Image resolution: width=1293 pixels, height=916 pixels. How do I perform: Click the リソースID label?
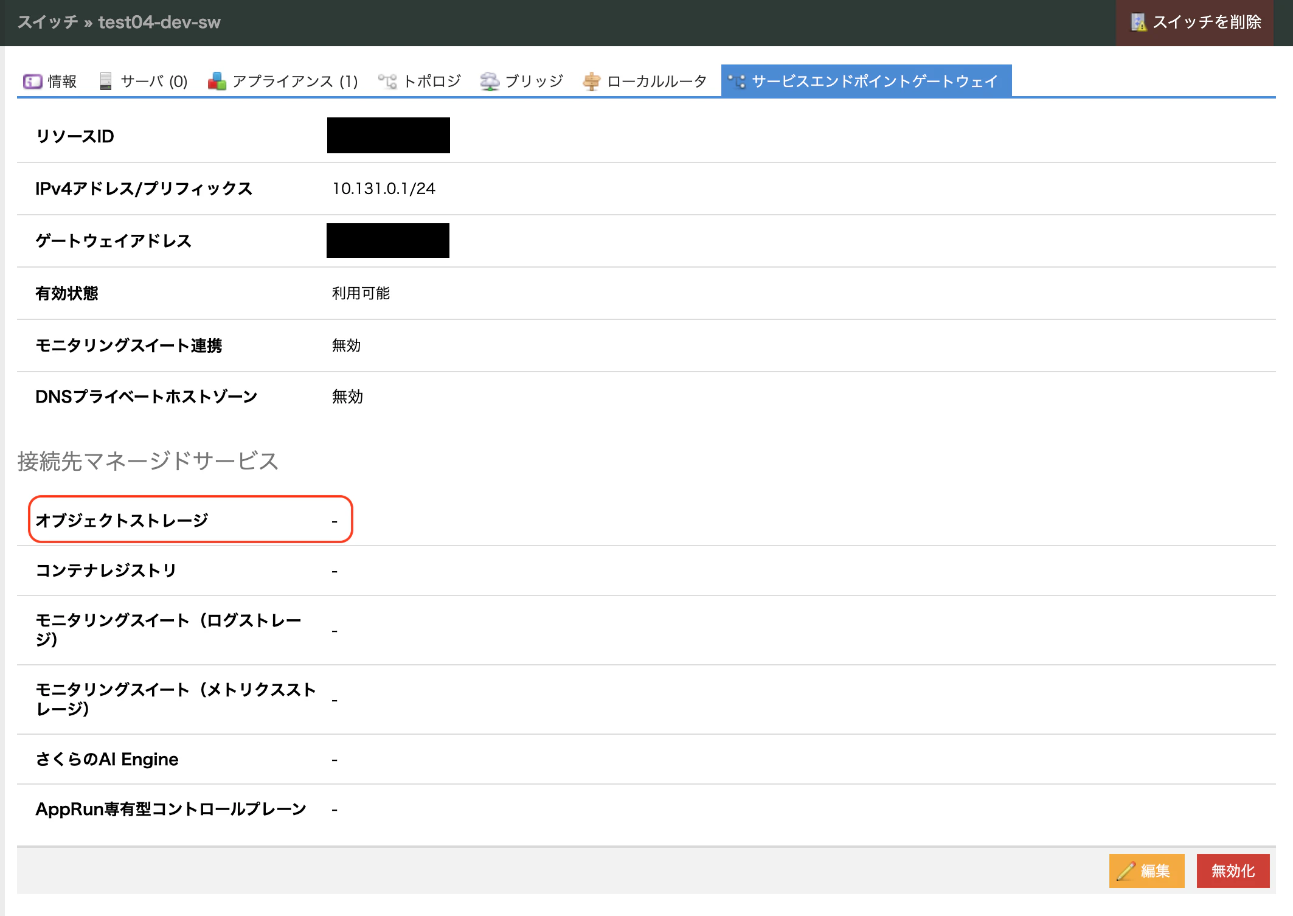click(x=75, y=136)
